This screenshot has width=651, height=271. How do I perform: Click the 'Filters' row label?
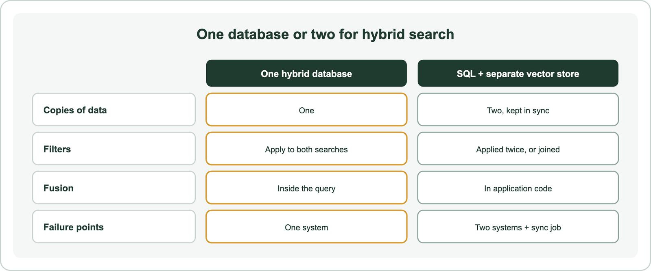tap(114, 149)
